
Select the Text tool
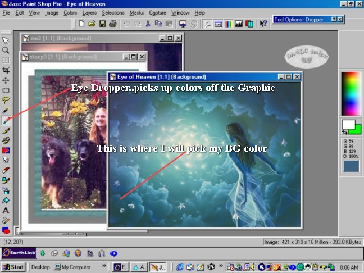6,210
